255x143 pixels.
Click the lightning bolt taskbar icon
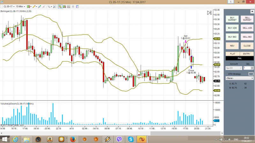point(108,139)
